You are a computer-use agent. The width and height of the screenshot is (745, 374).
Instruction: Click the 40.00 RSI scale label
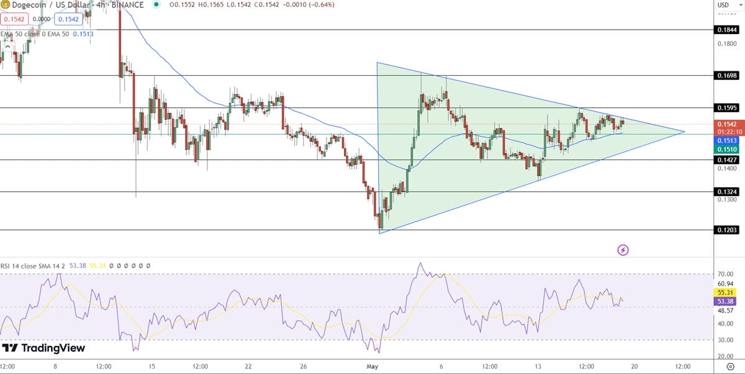[725, 324]
